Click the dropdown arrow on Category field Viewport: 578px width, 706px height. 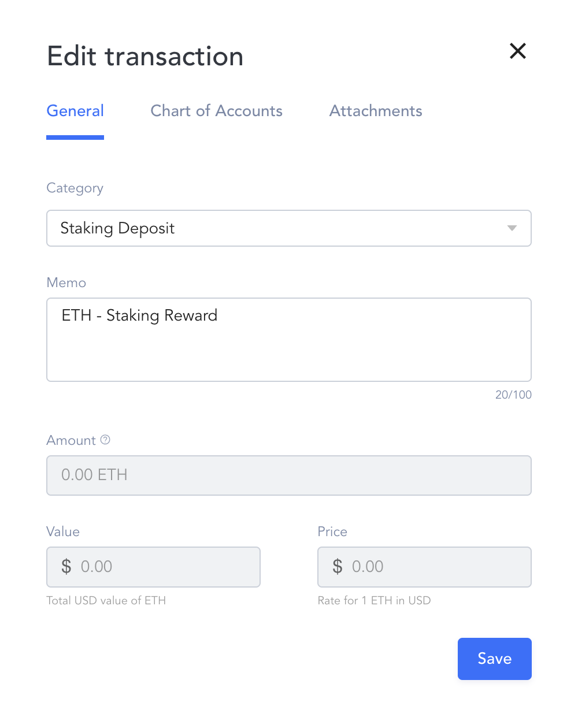[x=511, y=228]
